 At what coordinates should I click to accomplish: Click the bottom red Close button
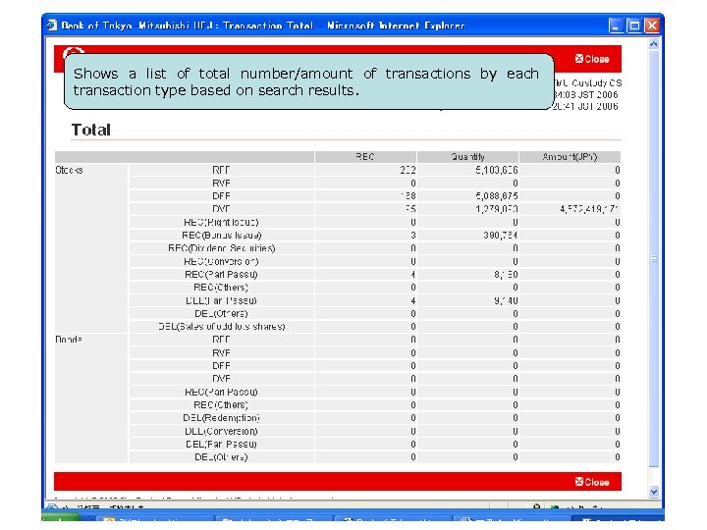click(x=591, y=482)
